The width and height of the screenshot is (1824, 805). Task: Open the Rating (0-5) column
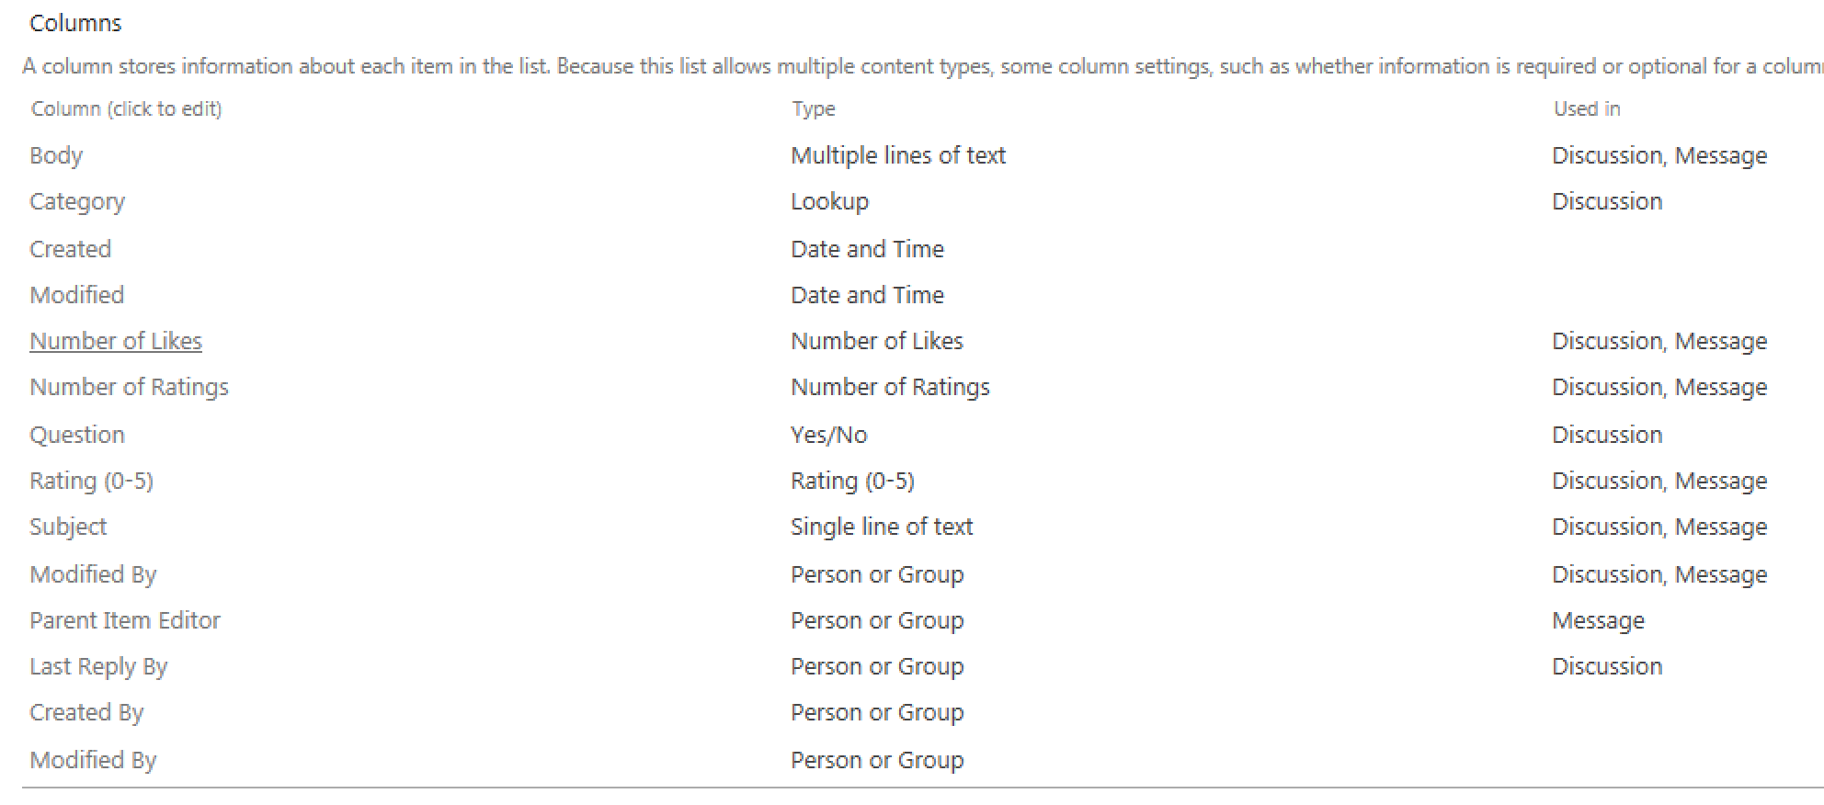(92, 481)
